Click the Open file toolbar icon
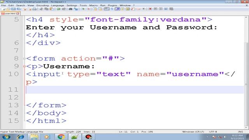The image size is (249, 140). [x=8, y=9]
